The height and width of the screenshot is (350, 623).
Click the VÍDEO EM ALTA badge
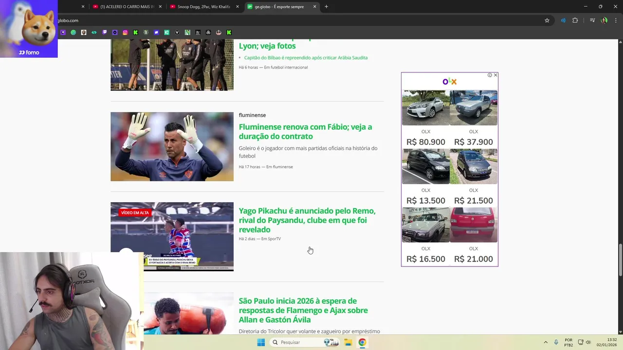(x=135, y=213)
